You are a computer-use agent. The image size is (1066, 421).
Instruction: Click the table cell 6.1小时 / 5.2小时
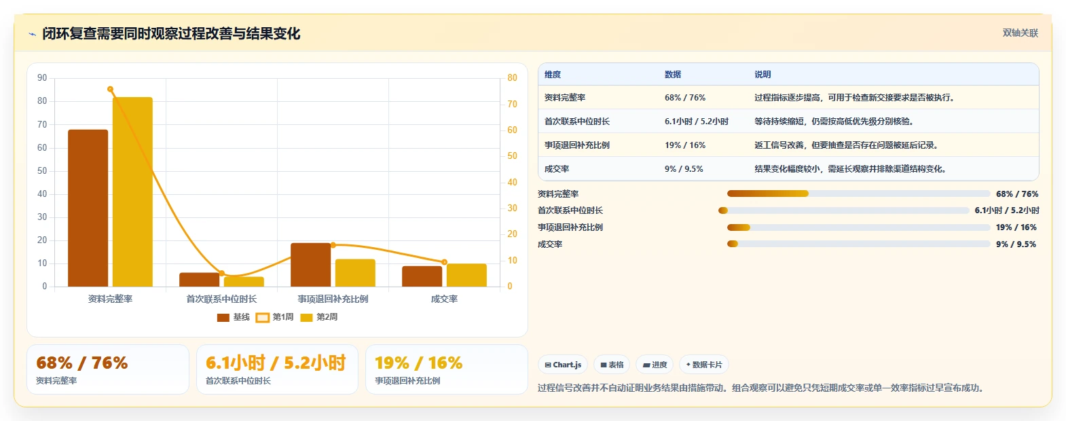697,122
